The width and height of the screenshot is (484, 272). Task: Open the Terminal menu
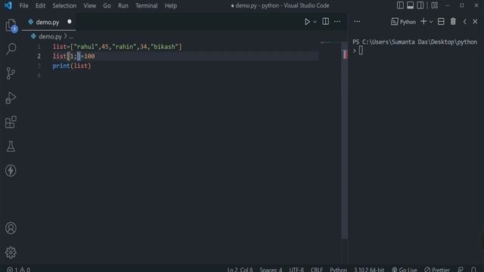(x=146, y=5)
